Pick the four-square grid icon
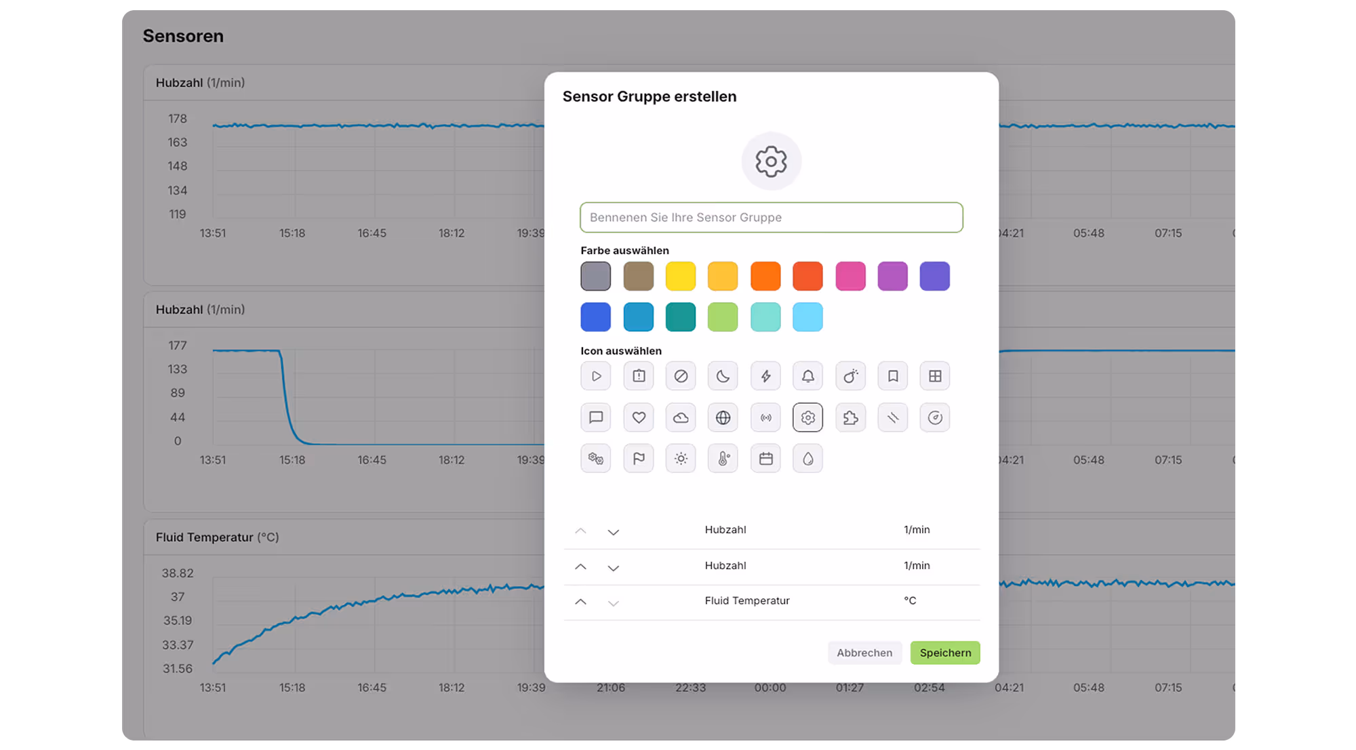The height and width of the screenshot is (750, 1356). [935, 376]
